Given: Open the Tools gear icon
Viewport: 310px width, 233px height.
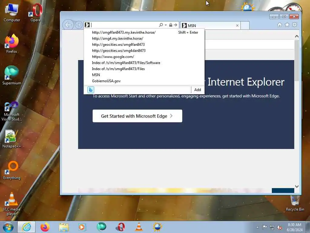Looking at the screenshot, I should click(295, 25).
